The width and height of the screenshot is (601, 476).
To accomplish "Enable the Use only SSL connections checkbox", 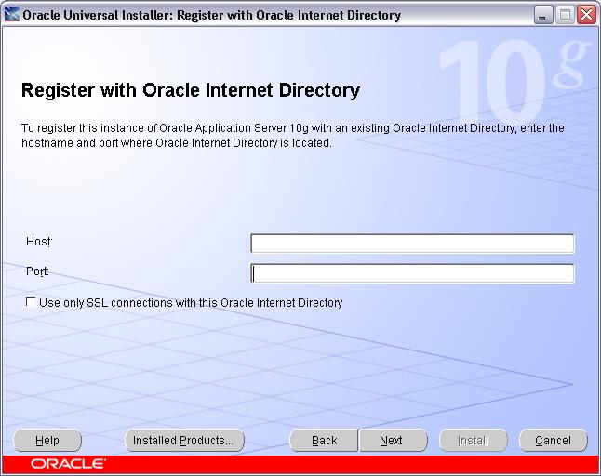I will tap(32, 302).
